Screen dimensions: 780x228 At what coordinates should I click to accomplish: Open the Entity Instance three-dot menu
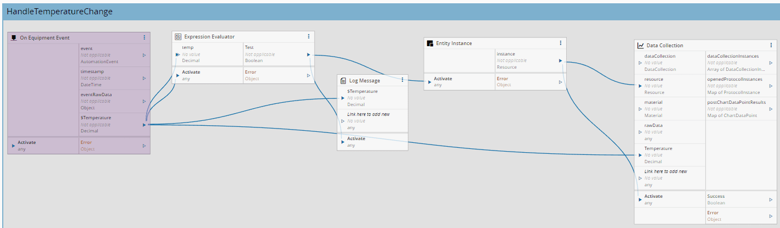560,43
